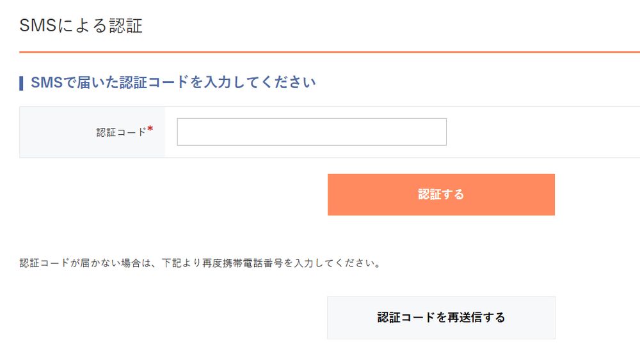Submit with the orange 認証する button

click(x=441, y=194)
